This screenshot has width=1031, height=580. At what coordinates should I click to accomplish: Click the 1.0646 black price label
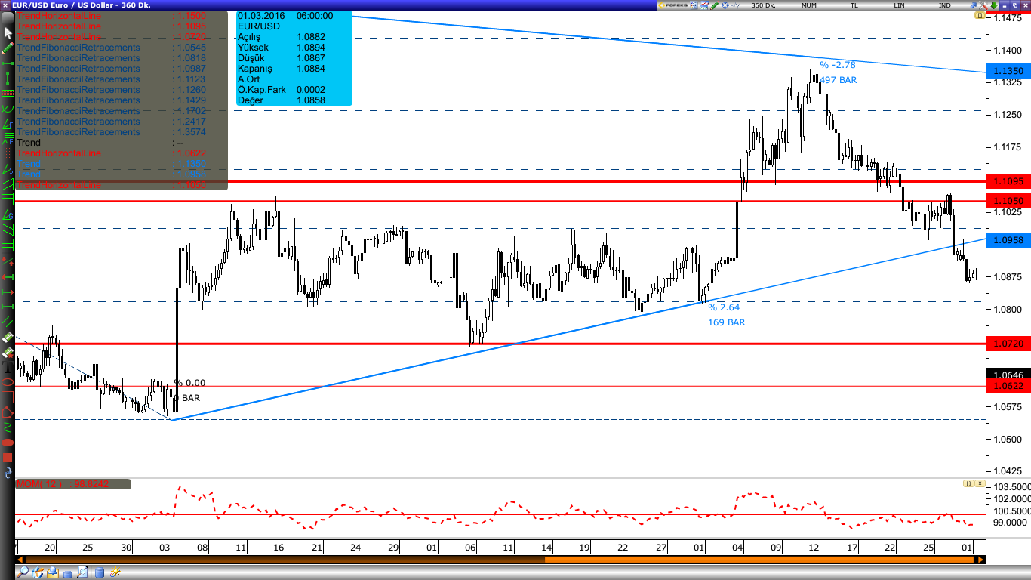[x=1008, y=375]
